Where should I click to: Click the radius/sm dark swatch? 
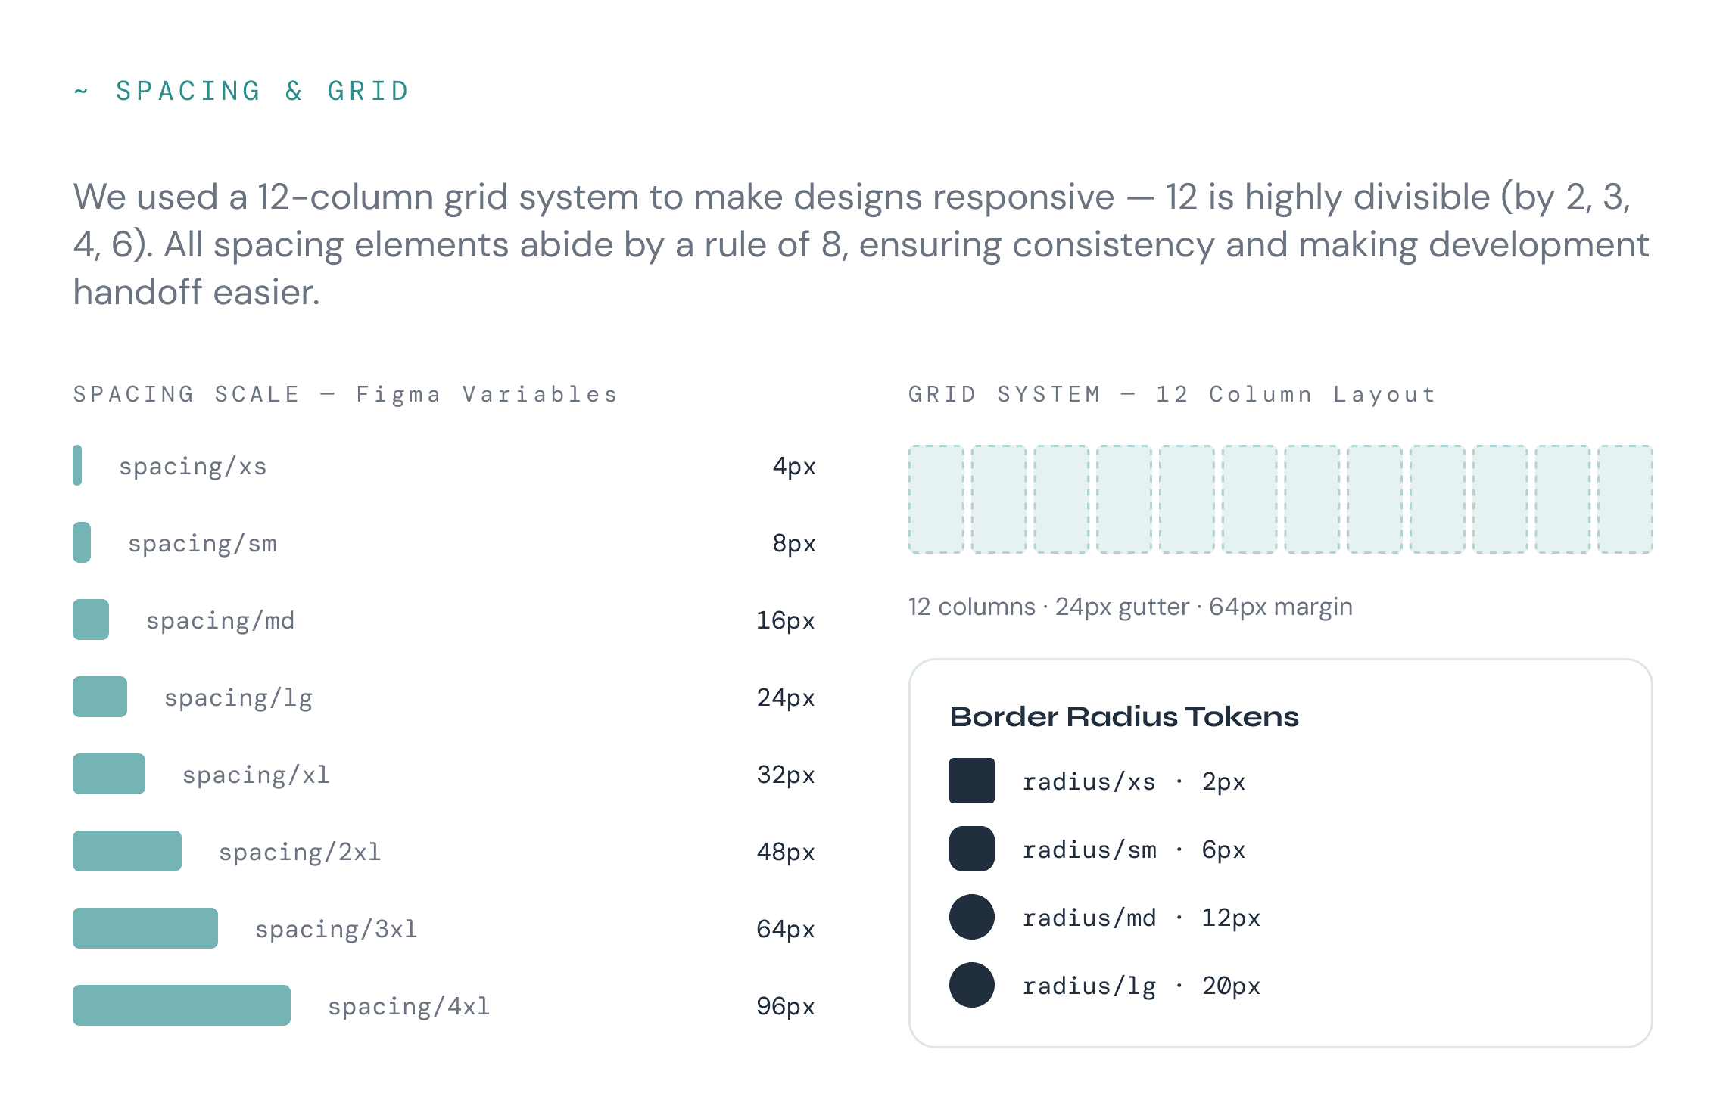(972, 849)
